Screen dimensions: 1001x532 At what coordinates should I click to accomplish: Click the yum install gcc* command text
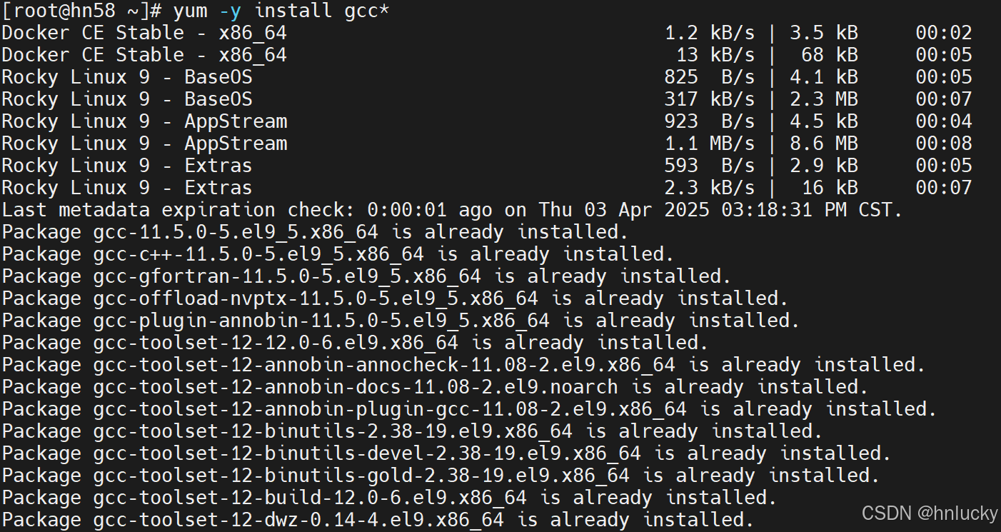[x=286, y=11]
